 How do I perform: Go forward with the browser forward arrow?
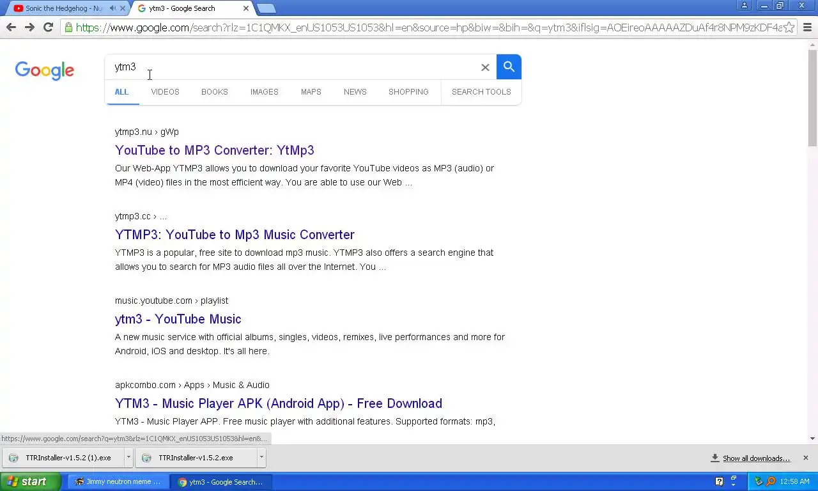point(29,27)
